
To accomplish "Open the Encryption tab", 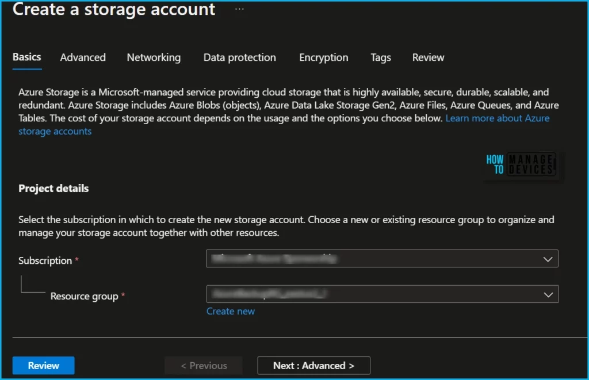I will (323, 57).
